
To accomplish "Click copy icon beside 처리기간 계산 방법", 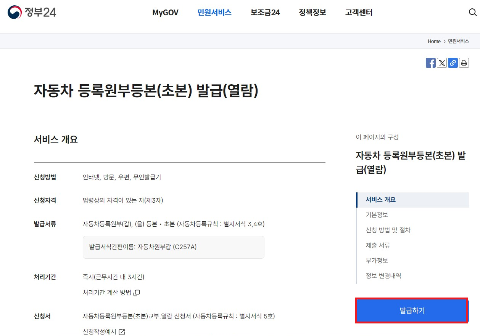I will pyautogui.click(x=137, y=293).
